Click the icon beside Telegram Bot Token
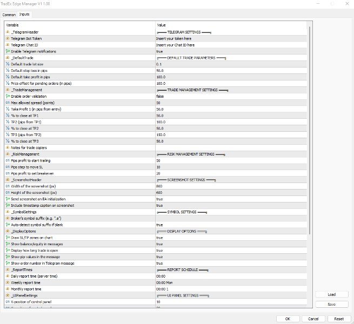 (x=8, y=38)
